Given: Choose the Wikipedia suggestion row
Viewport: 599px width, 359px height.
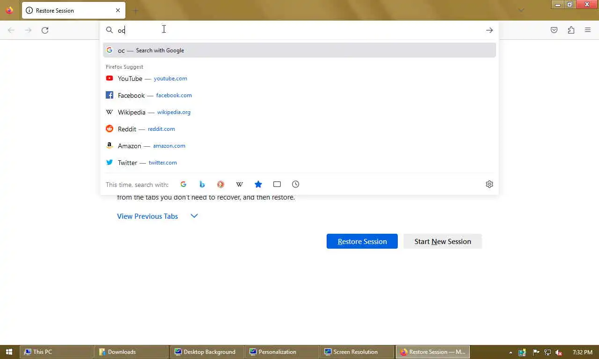Looking at the screenshot, I should point(299,112).
